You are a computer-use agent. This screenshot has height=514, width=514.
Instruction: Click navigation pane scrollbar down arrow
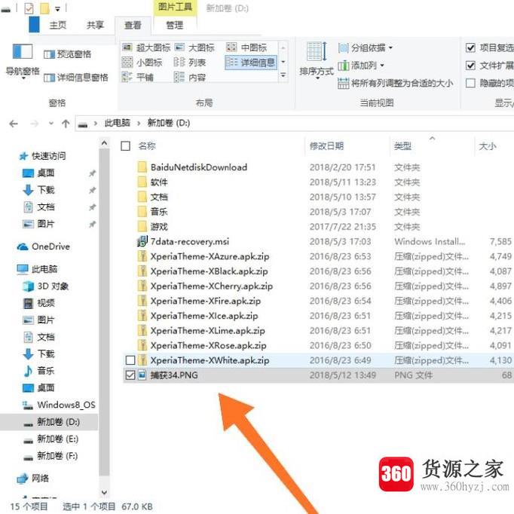(104, 492)
